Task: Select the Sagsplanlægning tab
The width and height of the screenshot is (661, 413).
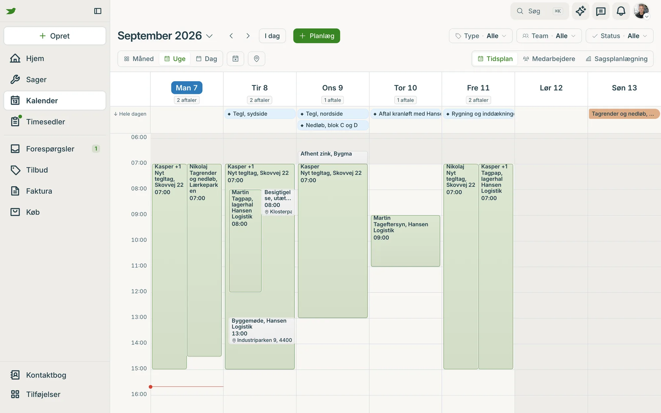Action: pyautogui.click(x=616, y=59)
